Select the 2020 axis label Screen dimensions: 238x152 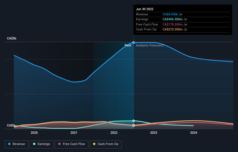[x=34, y=133]
